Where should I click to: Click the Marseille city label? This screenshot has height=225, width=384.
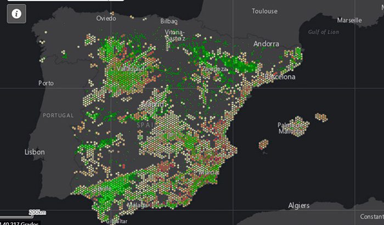(349, 20)
